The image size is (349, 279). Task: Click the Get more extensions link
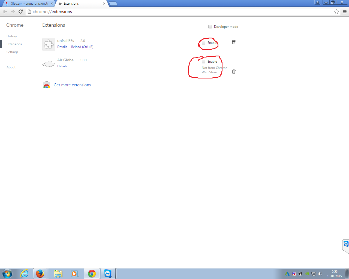click(72, 85)
